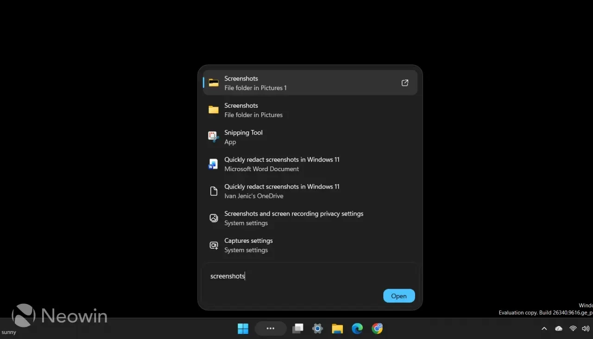Open File Explorer from the taskbar
The height and width of the screenshot is (339, 593).
click(x=337, y=329)
